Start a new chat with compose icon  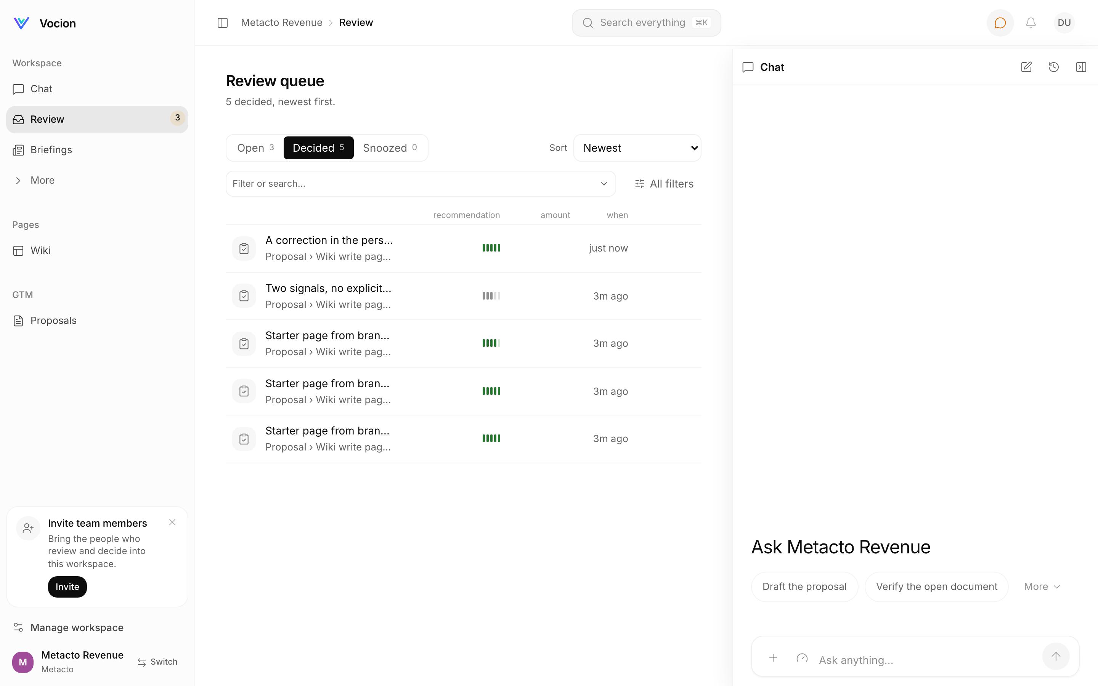1026,67
